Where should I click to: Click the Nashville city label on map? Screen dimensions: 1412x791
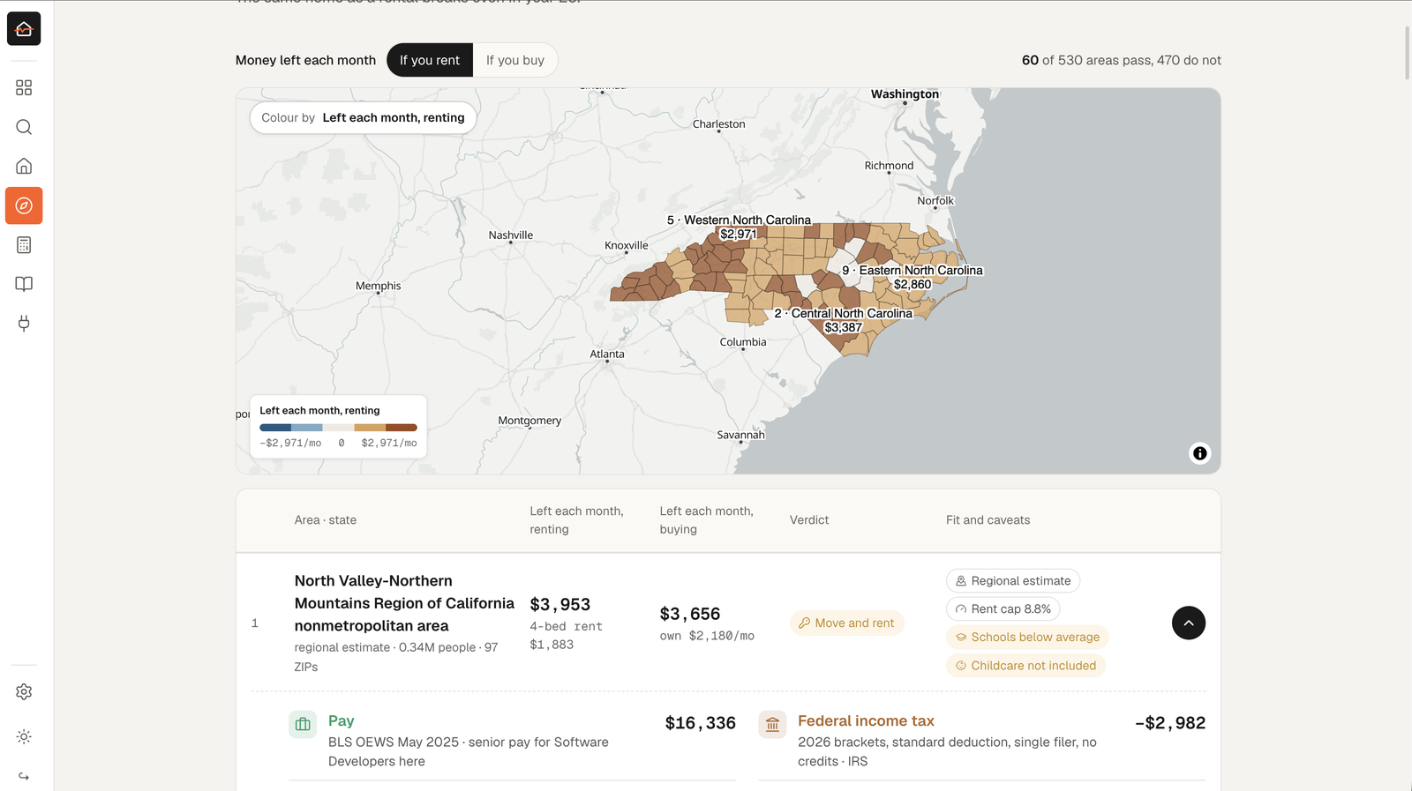click(511, 235)
